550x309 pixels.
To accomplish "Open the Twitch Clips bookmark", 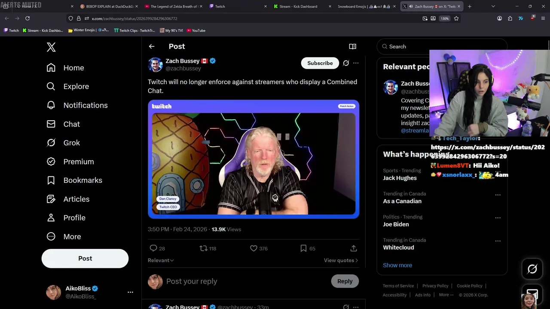I will tap(134, 30).
